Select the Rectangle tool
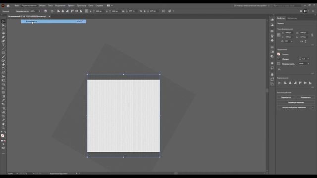 click(x=3, y=53)
